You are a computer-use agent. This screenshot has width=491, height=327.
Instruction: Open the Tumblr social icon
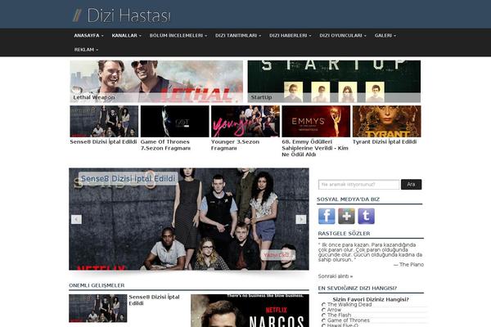click(366, 216)
